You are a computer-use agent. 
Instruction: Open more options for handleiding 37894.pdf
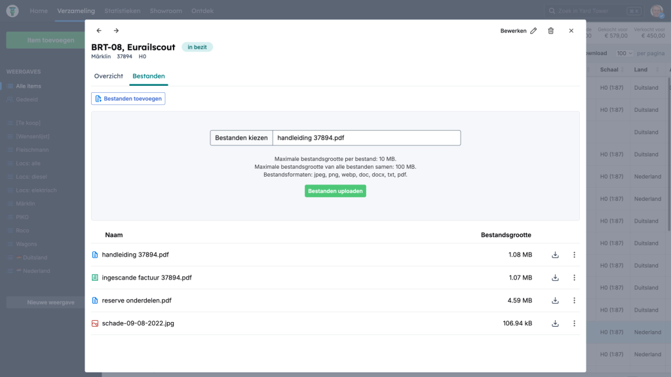pos(574,255)
